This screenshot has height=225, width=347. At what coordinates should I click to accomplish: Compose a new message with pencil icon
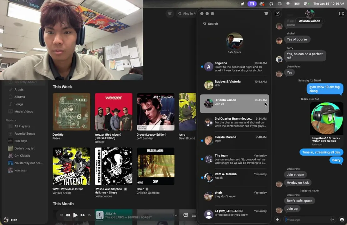click(278, 14)
